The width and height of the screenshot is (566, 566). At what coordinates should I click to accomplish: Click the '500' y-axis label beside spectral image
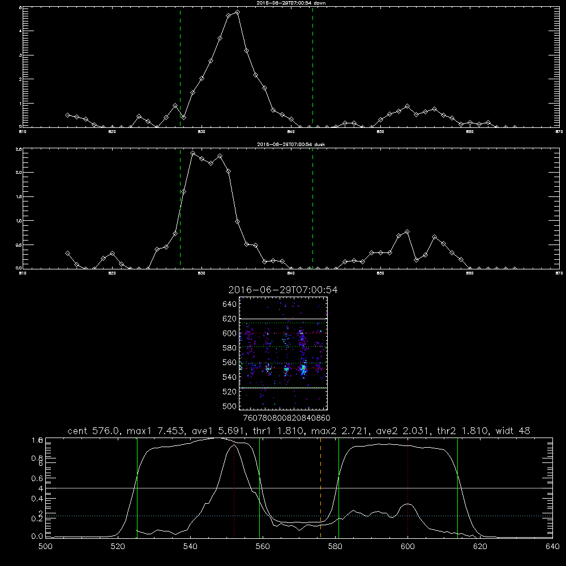pos(229,406)
